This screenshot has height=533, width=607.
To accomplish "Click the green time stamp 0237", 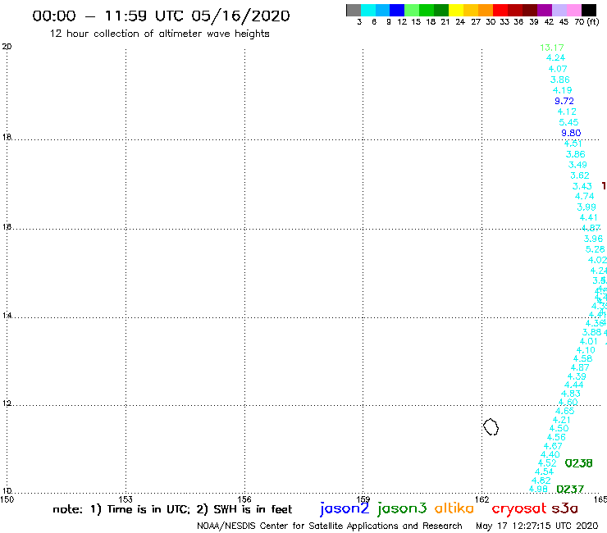I will click(x=570, y=490).
